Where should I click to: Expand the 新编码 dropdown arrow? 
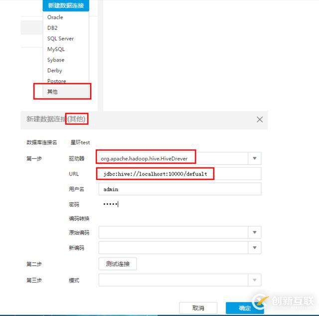[x=255, y=248]
